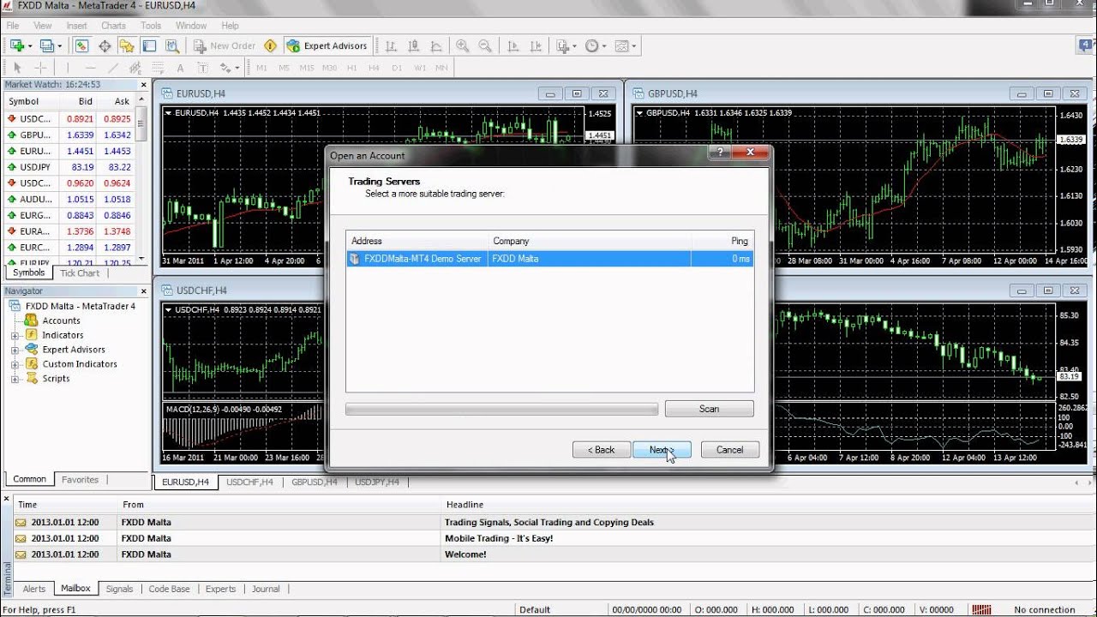The image size is (1097, 617).
Task: Select the trendline drawing tool
Action: [112, 68]
